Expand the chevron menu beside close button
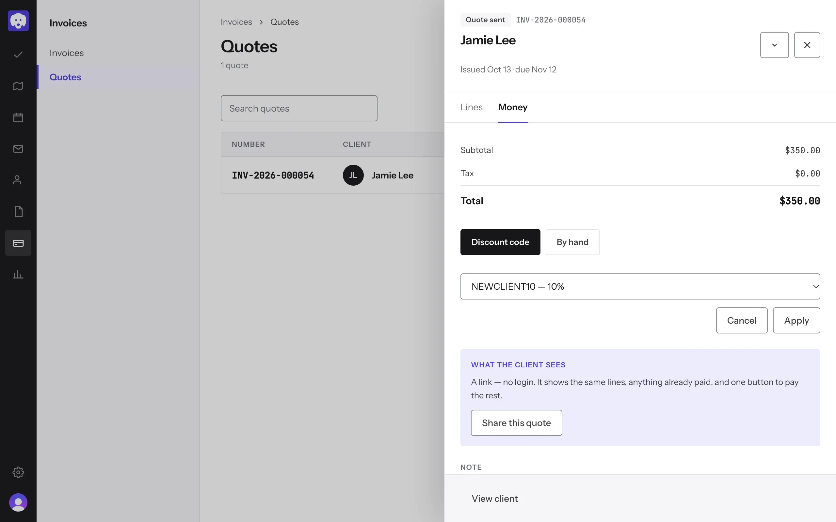The image size is (836, 522). (x=775, y=45)
